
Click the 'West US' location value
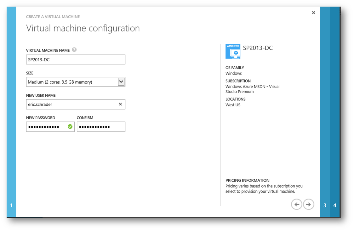tap(233, 105)
